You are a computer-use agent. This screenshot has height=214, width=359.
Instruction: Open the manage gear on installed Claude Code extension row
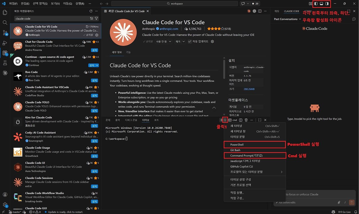pos(97,35)
